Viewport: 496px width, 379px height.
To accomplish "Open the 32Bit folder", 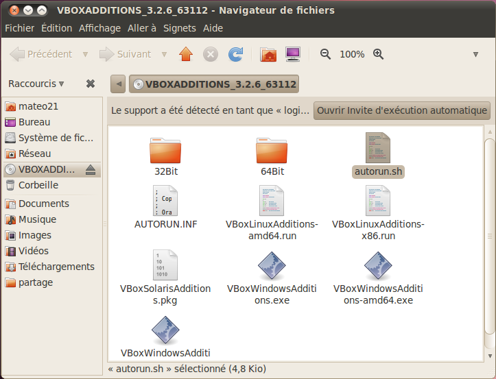I will pos(165,157).
